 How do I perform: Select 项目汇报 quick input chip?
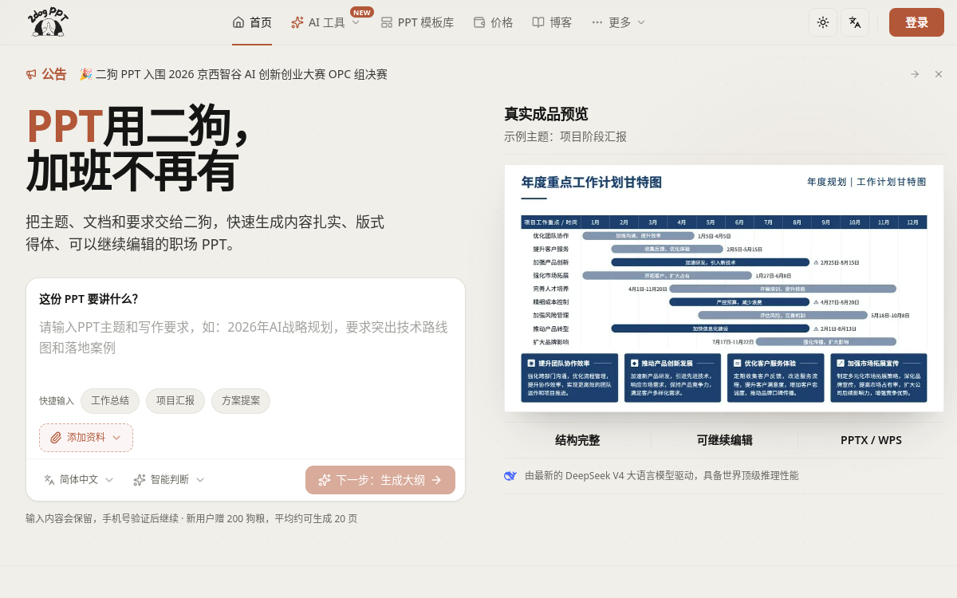tap(175, 401)
